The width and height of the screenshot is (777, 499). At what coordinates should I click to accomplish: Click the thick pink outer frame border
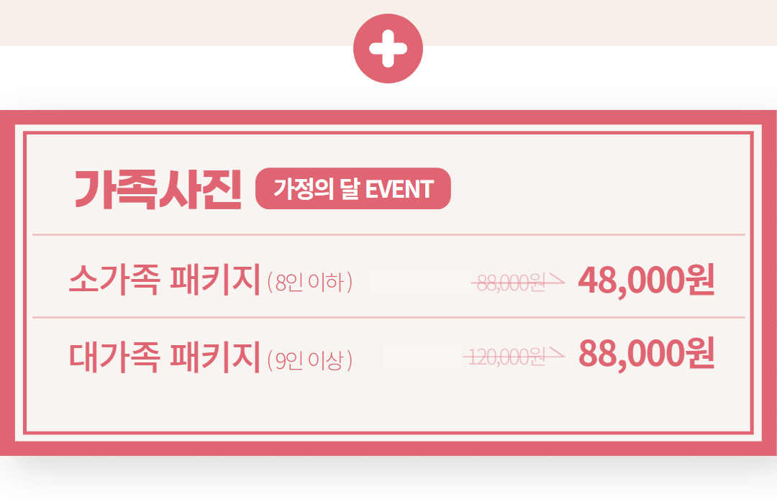pos(388,116)
